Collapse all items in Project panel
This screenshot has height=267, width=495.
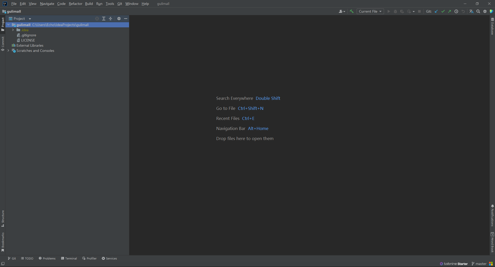pyautogui.click(x=110, y=19)
